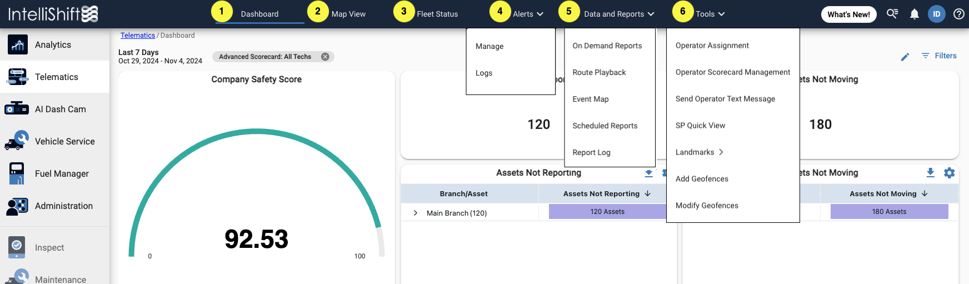
Task: Click the pencil edit dashboard icon
Action: click(905, 57)
